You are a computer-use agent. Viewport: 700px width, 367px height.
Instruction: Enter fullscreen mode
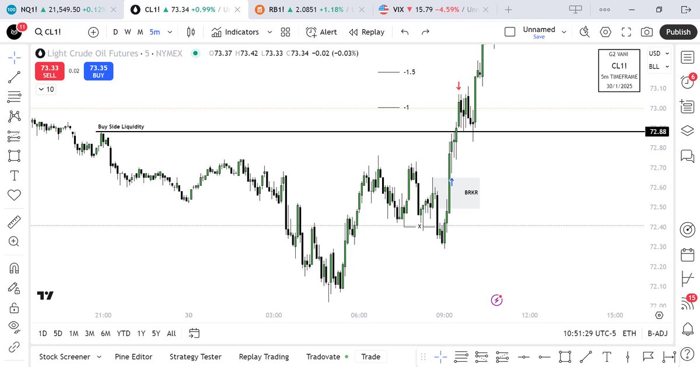(626, 32)
